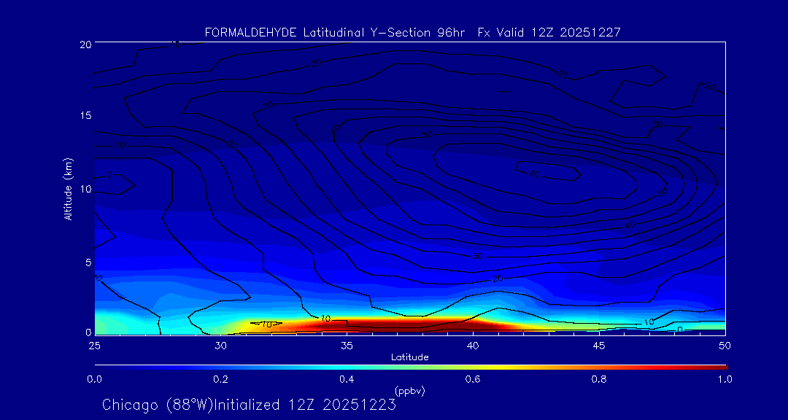Click the latitude axis tick label '45'
This screenshot has height=420, width=788.
(x=598, y=346)
